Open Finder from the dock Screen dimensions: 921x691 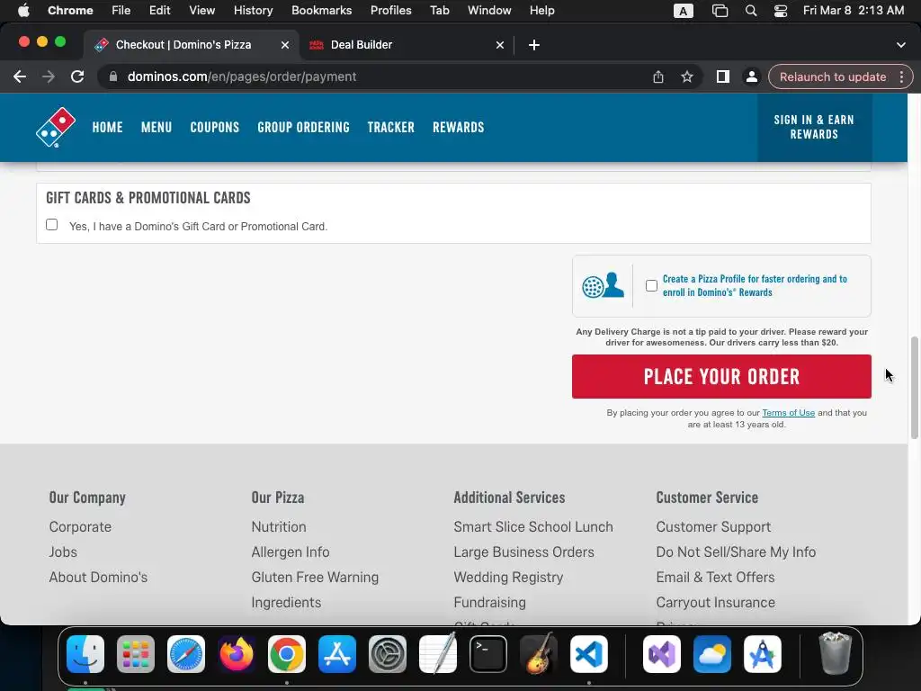coord(85,654)
